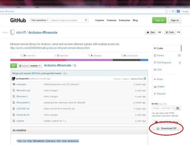The image size is (190, 145).
Task: Open the branch master dropdown
Action: tap(30, 66)
